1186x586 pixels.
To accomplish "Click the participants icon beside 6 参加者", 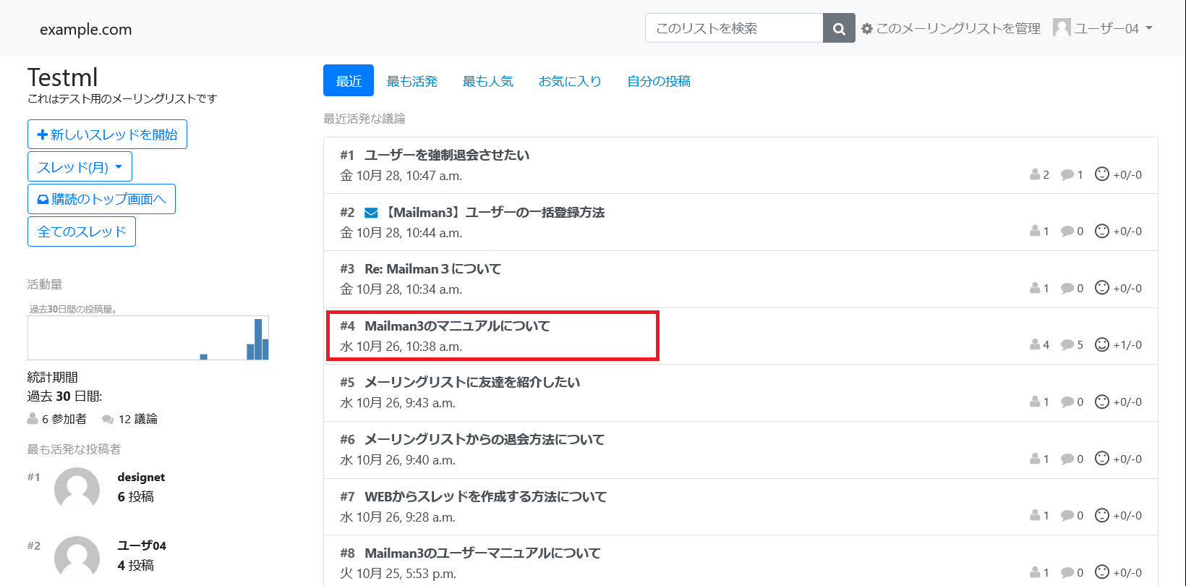I will click(33, 419).
